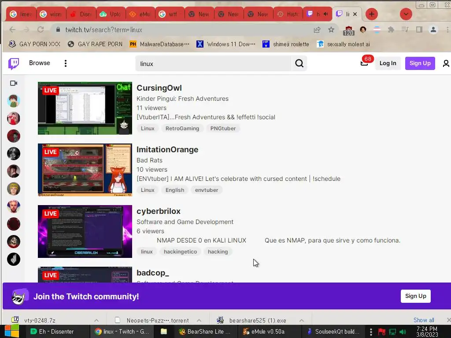Open the Chrome profile avatar icon
This screenshot has width=451, height=338.
pyautogui.click(x=433, y=29)
